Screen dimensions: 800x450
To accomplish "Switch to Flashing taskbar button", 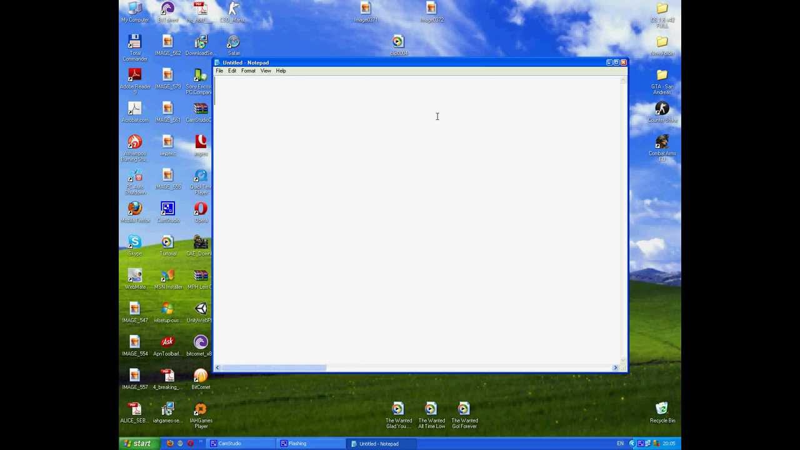I will 311,444.
